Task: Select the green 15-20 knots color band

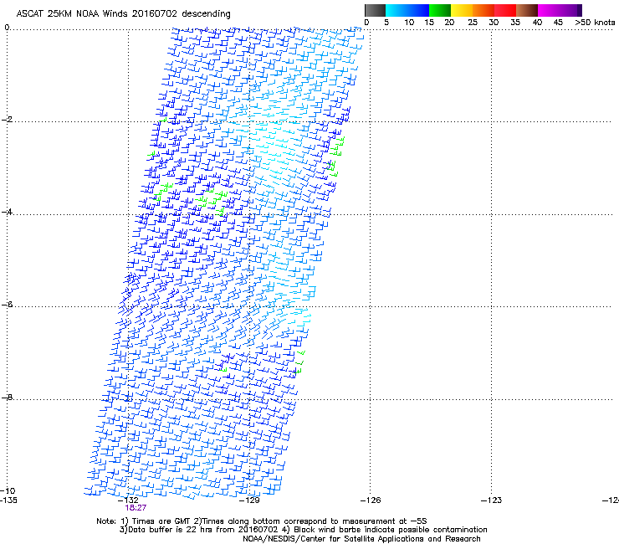Action: [440, 10]
